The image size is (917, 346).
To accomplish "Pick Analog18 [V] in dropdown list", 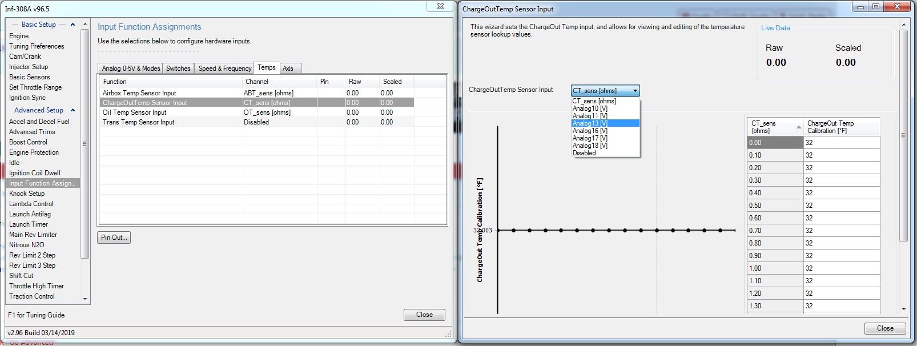I will tap(605, 146).
